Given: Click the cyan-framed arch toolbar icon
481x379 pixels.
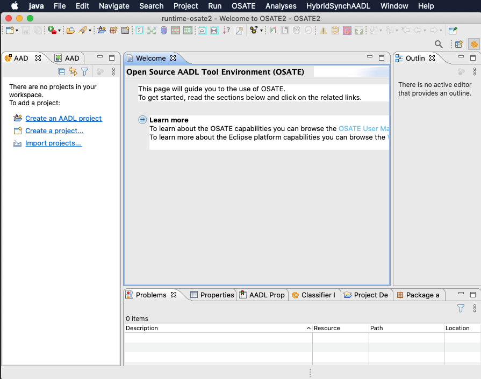Looking at the screenshot, I should point(202,31).
